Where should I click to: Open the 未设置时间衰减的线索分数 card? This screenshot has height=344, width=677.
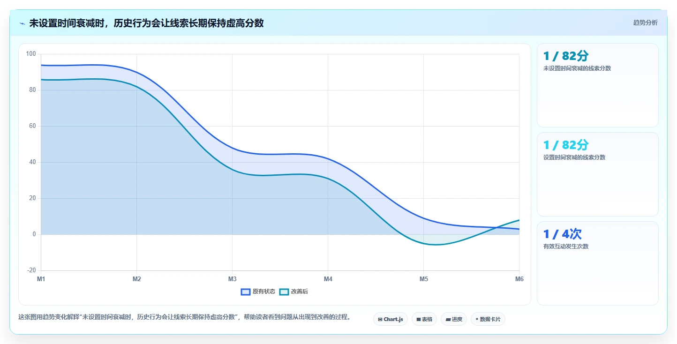point(597,85)
